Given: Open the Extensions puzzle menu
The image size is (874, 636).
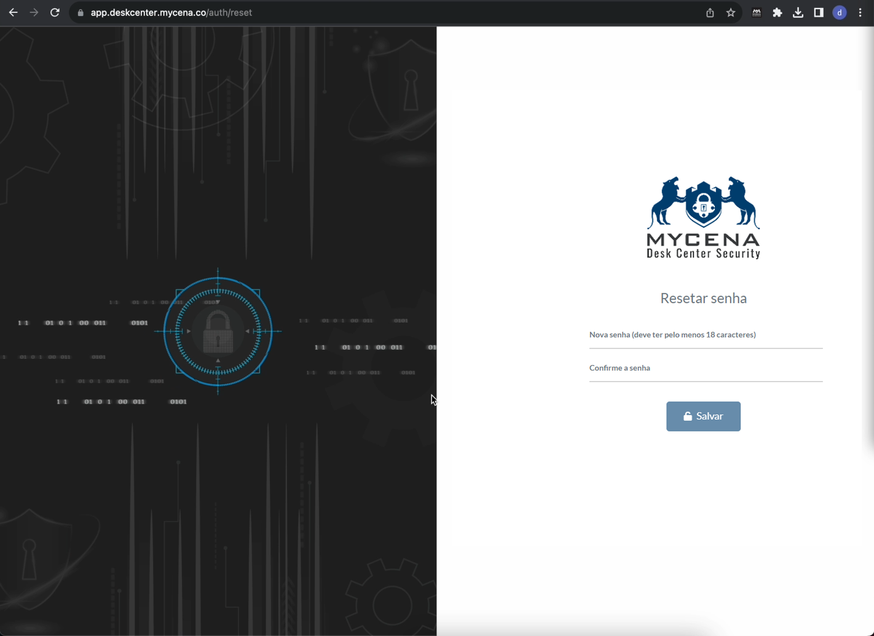Looking at the screenshot, I should (x=778, y=12).
